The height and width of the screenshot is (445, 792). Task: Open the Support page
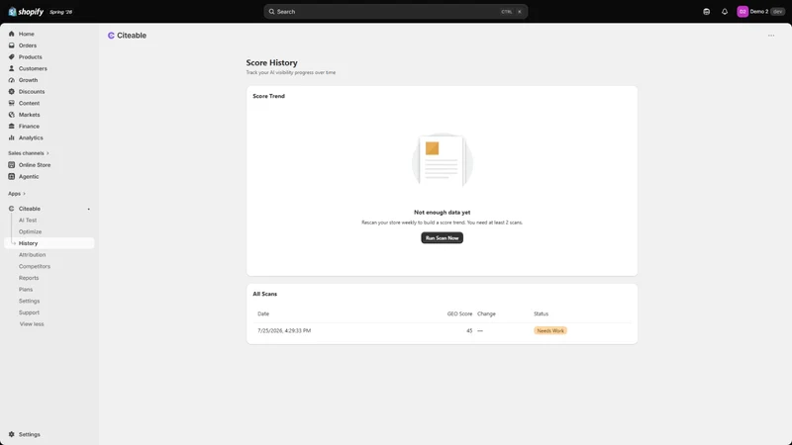[29, 312]
